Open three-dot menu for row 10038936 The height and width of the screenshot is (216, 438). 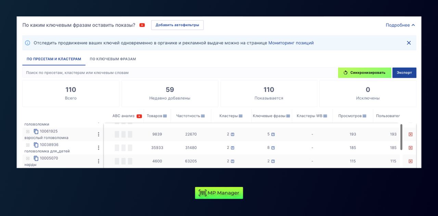[x=99, y=148]
